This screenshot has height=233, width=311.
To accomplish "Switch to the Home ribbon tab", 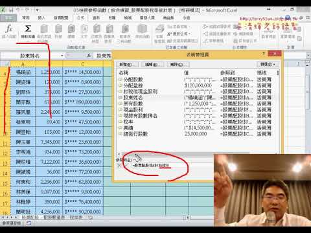I will 26,17.
